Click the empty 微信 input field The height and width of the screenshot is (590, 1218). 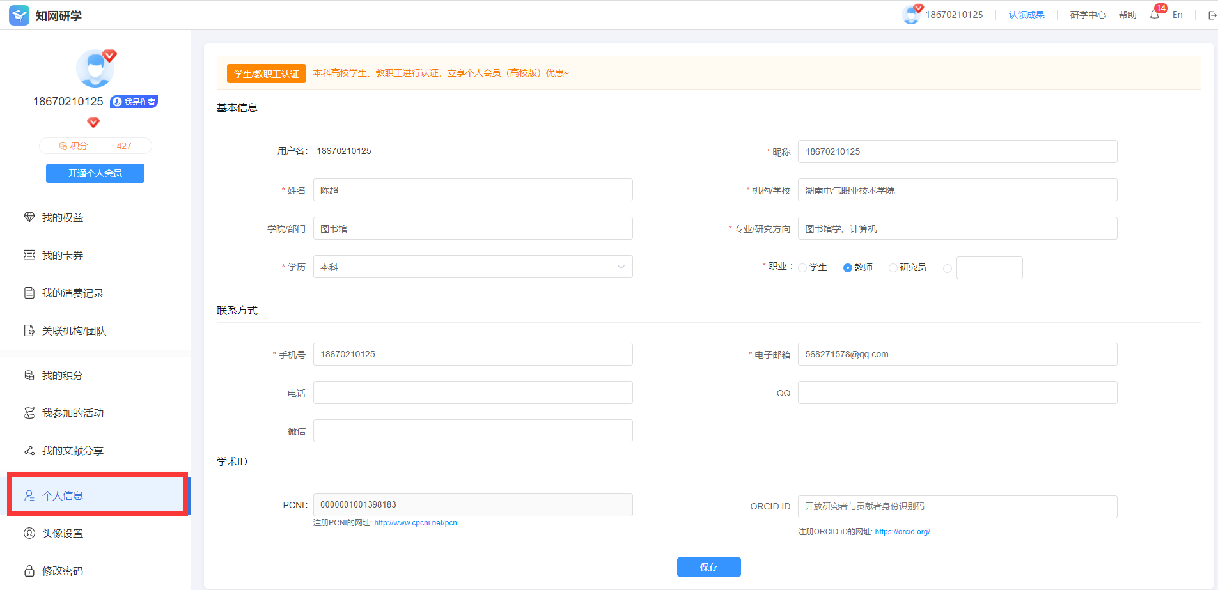[473, 431]
